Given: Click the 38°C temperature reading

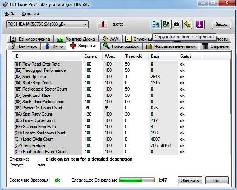Looking at the screenshot, I should point(118,25).
